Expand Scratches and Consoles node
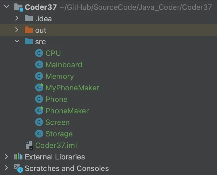 pos(6,168)
